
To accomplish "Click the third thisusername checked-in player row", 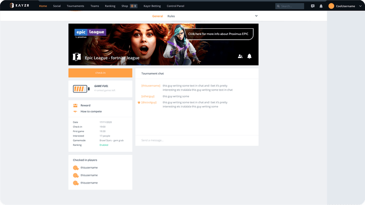I will point(85,183).
